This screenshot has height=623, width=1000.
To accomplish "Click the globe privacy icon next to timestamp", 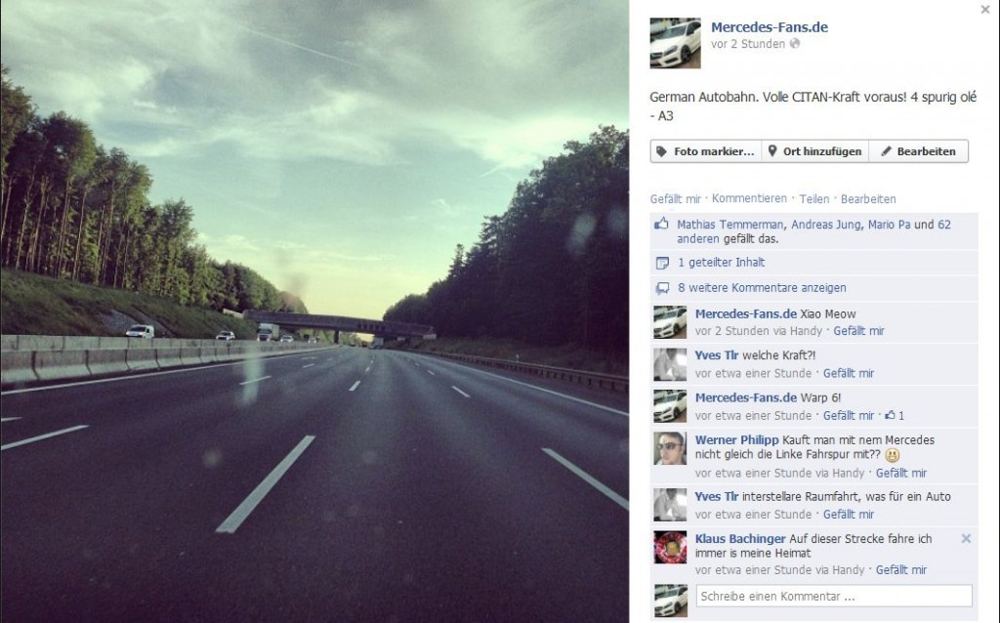I will pos(795,43).
